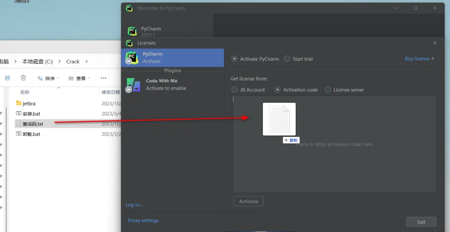Click the 卸载.bat file icon
450x232 pixels.
click(19, 134)
